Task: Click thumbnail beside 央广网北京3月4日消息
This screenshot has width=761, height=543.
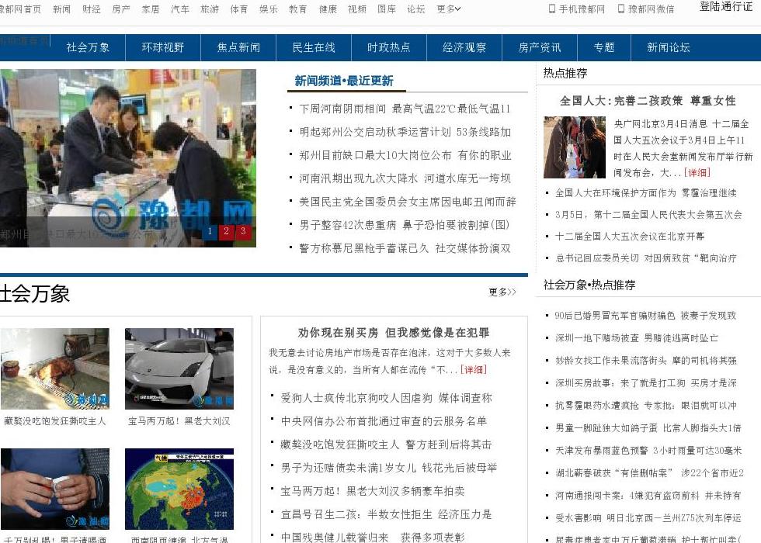Action: [x=575, y=147]
